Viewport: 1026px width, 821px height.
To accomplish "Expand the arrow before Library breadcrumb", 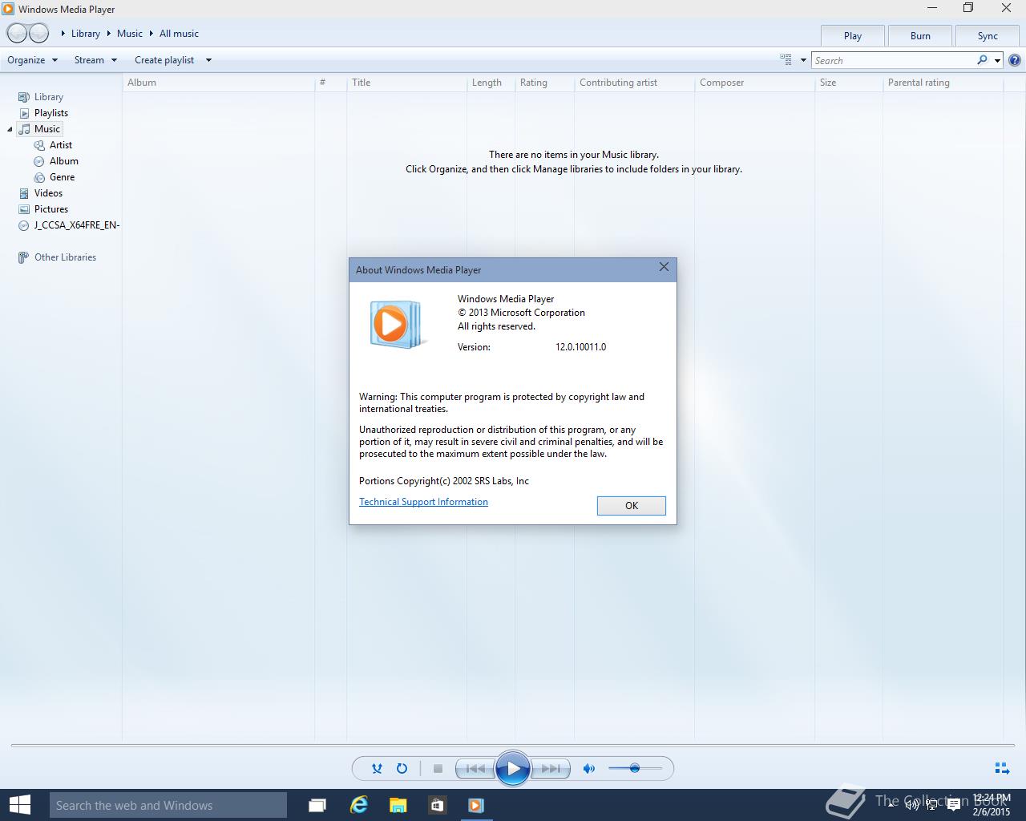I will tap(63, 34).
